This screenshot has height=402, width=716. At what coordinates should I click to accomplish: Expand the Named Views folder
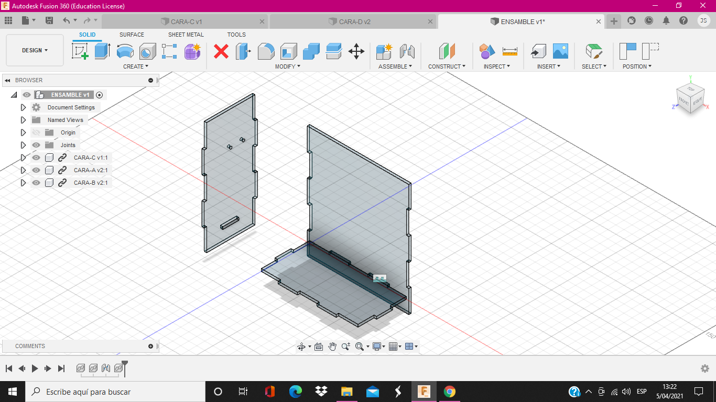(x=23, y=120)
